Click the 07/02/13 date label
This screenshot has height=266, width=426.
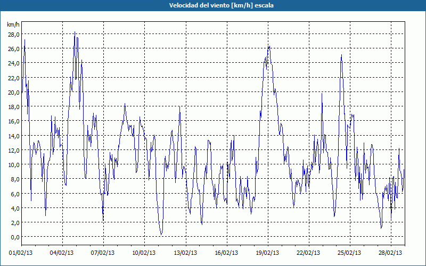(103, 253)
